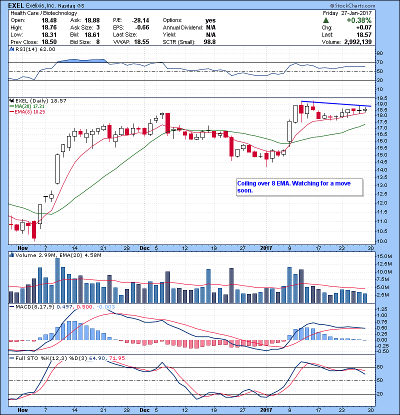This screenshot has height=415, width=400.
Task: Click the Volume 2.99M panel label
Action: pos(35,255)
